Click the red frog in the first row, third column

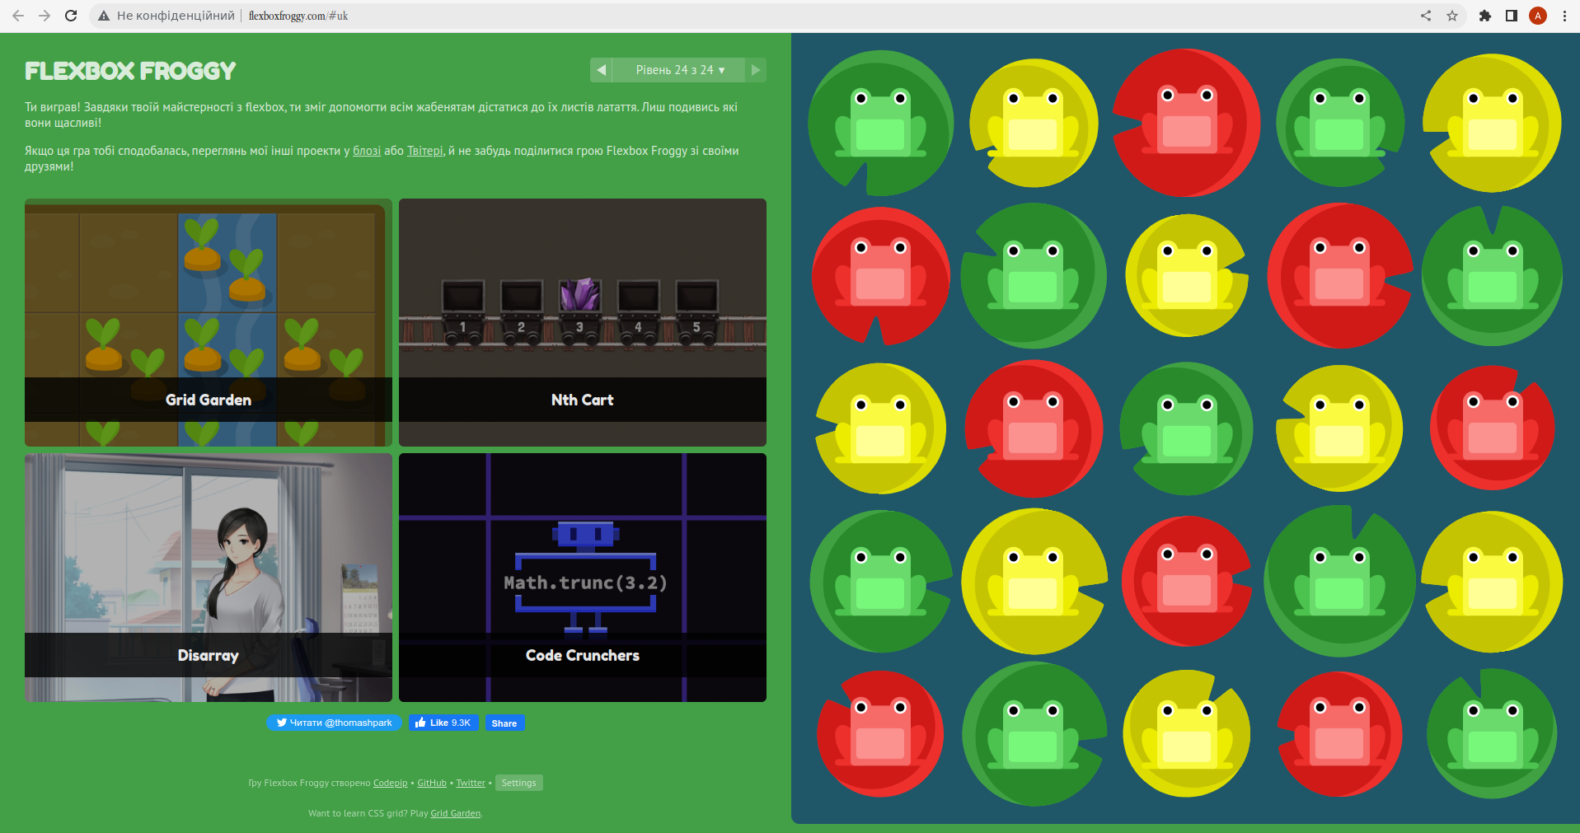1187,120
